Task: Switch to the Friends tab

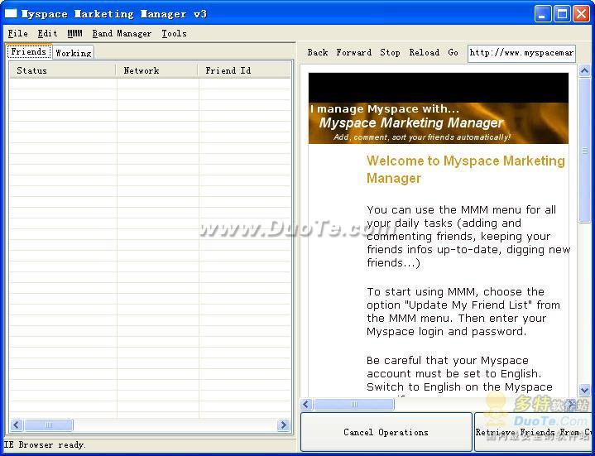Action: pyautogui.click(x=29, y=51)
